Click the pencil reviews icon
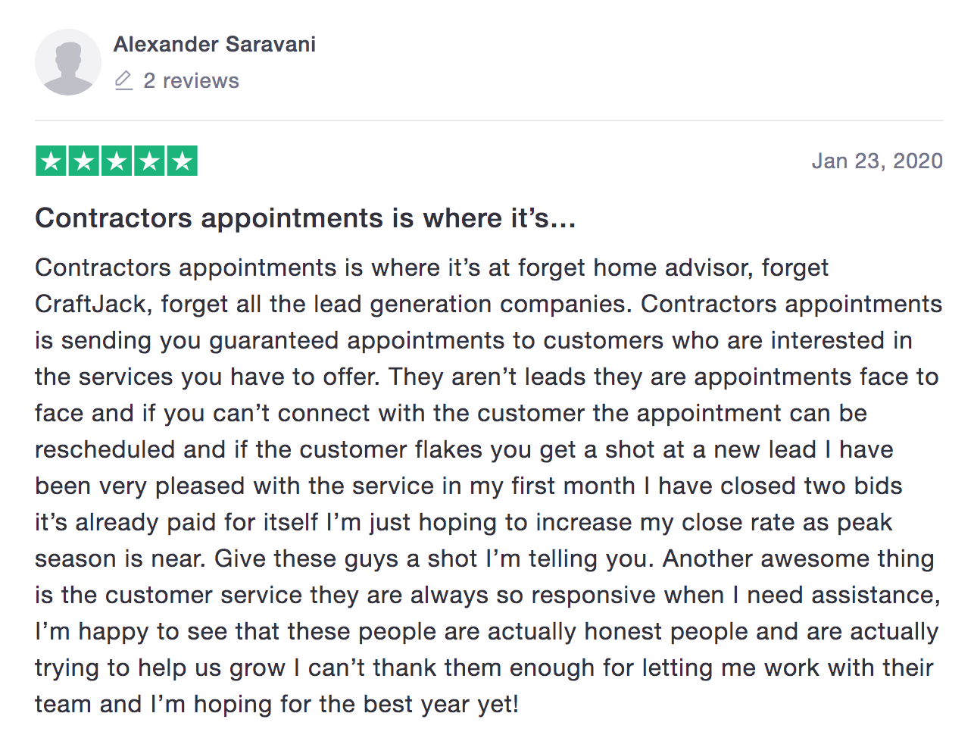This screenshot has height=735, width=974. [123, 80]
